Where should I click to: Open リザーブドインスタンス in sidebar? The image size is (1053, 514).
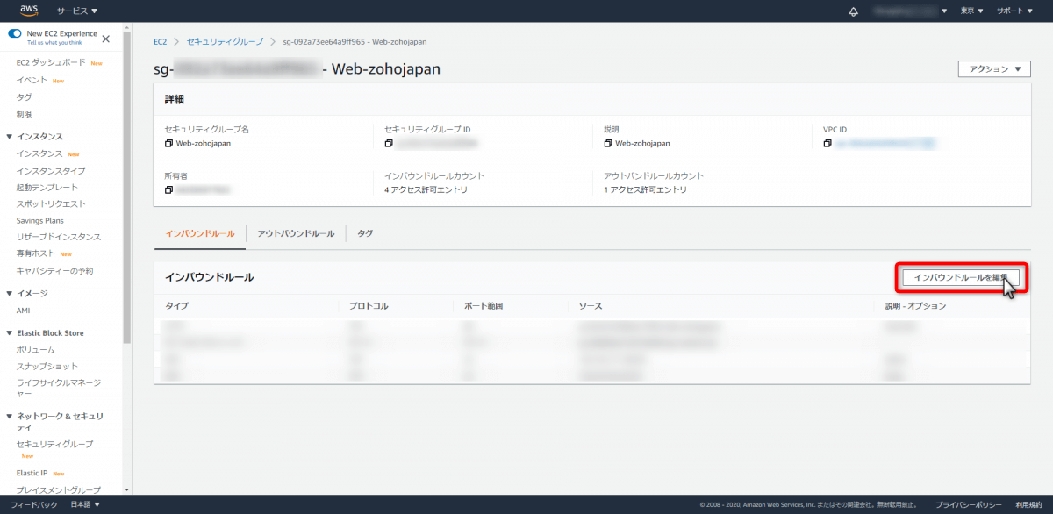click(x=59, y=237)
